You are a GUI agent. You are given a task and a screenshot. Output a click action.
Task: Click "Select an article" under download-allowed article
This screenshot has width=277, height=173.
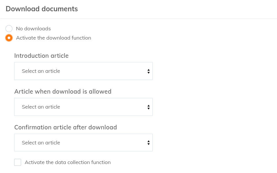(41, 107)
